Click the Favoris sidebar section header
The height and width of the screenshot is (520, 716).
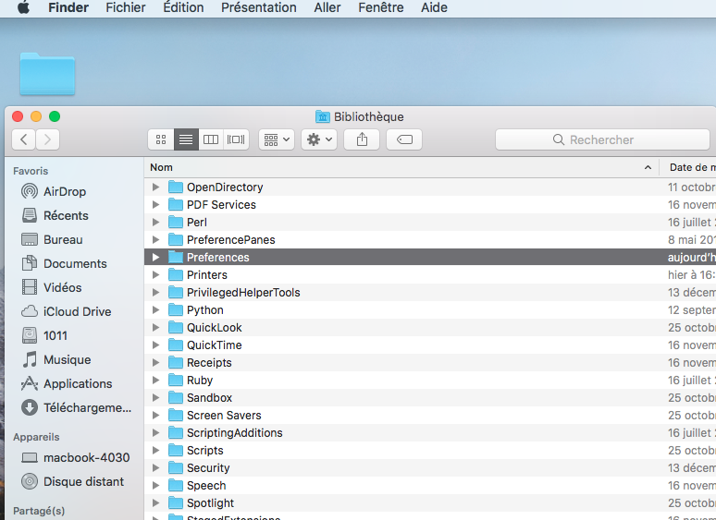coord(31,171)
